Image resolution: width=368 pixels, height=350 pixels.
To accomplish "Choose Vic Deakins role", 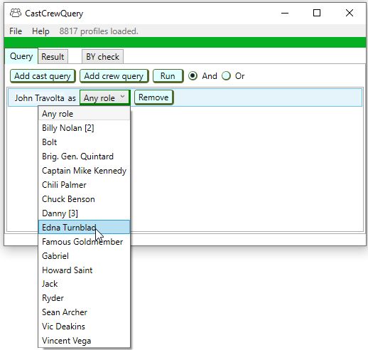I will [84, 327].
